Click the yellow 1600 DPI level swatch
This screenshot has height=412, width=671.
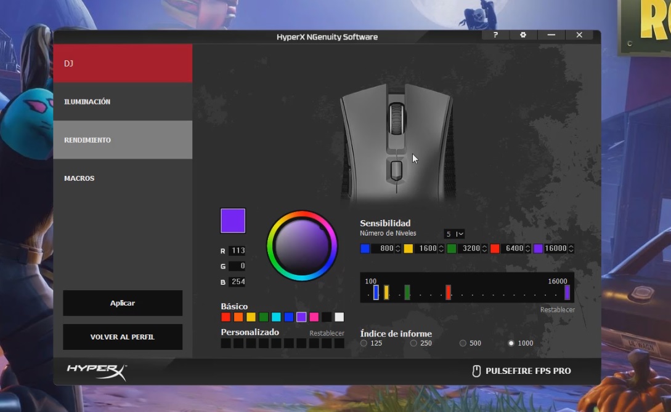408,248
